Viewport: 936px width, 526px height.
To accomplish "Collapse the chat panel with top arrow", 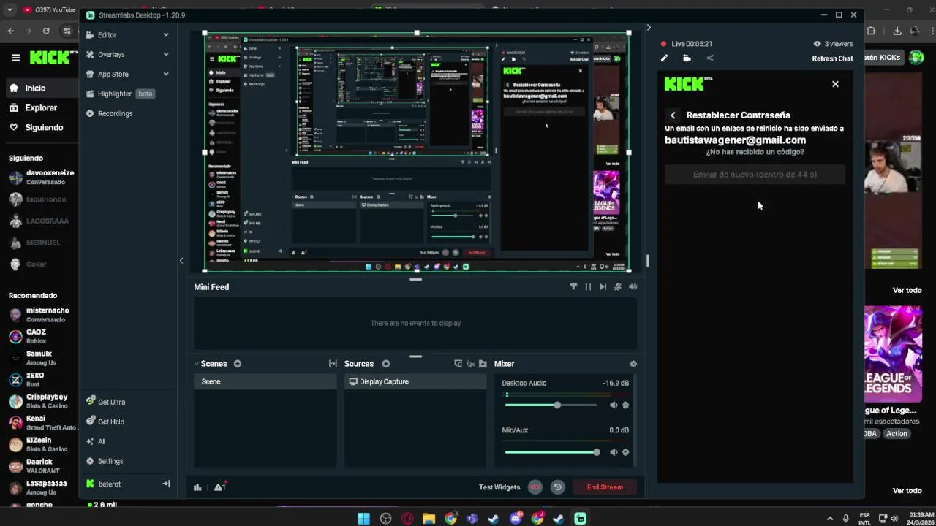I will coord(648,28).
